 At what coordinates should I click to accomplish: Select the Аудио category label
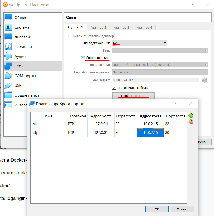coord(20,56)
